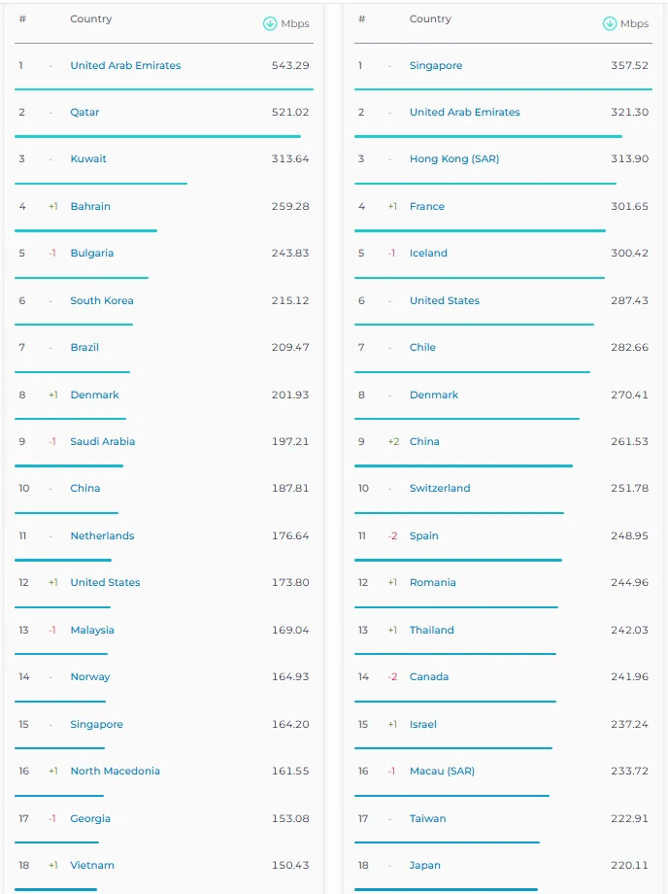Screen dimensions: 668x894
Task: Open the Iceland country link
Action: [428, 254]
